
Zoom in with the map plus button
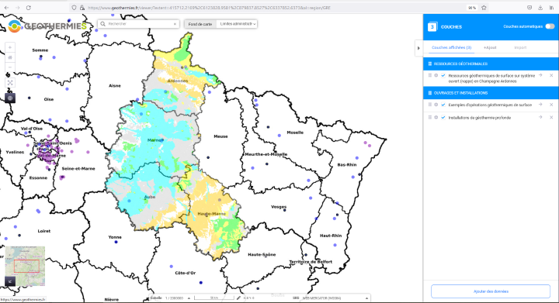point(10,47)
